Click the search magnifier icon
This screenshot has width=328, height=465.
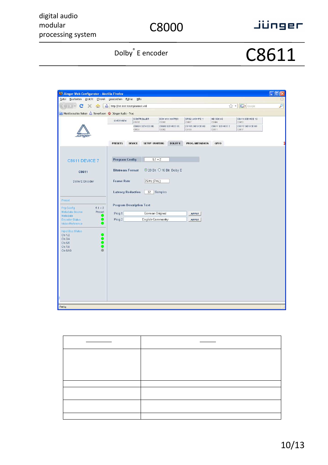pos(281,106)
